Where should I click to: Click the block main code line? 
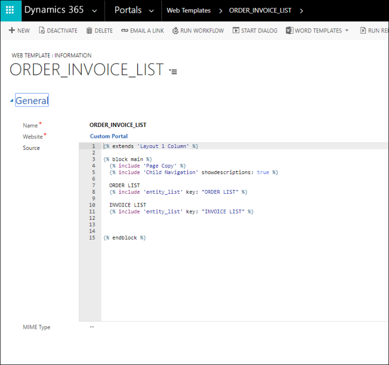[x=128, y=160]
